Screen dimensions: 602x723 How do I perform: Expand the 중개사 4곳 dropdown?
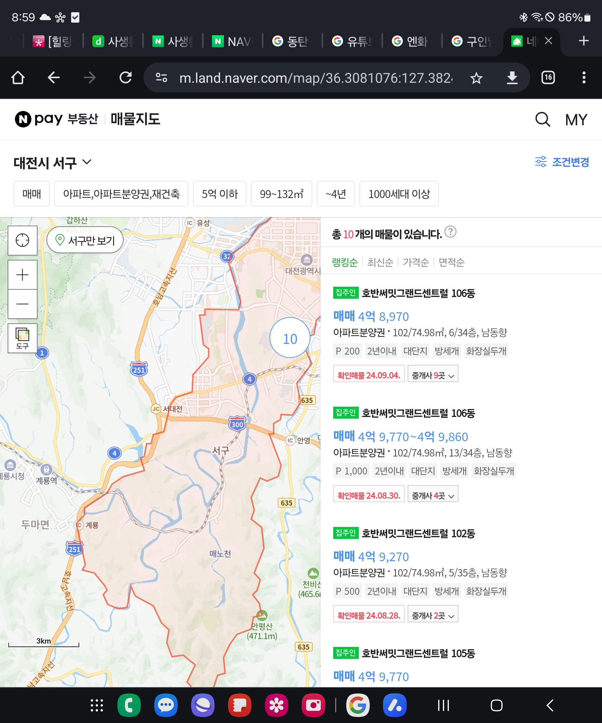pos(433,495)
